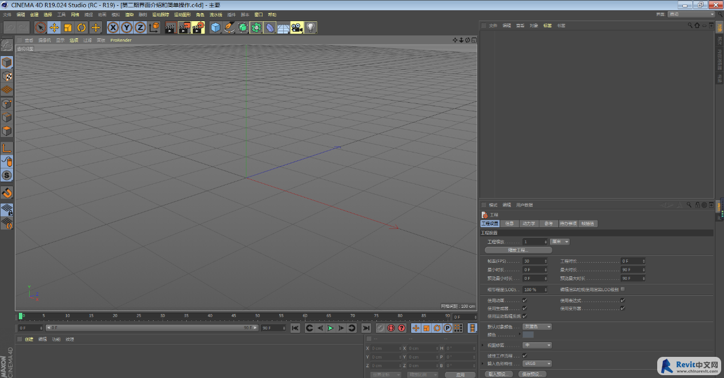Open 缩放比例 dropdown in coordinates panel
724x378 pixels.
point(423,375)
